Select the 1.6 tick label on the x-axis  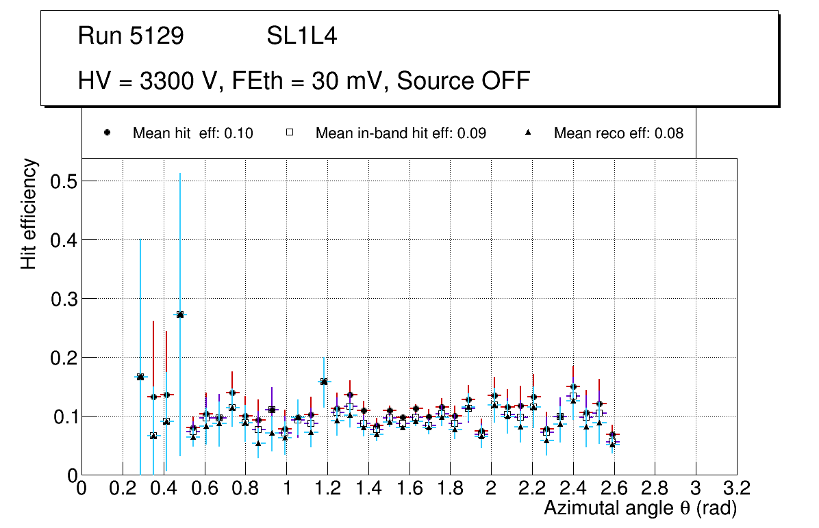(409, 488)
